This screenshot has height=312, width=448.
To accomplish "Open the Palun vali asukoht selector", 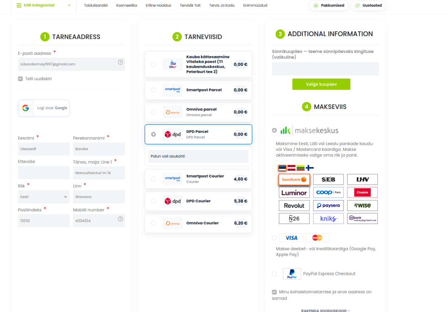I will coord(198,156).
